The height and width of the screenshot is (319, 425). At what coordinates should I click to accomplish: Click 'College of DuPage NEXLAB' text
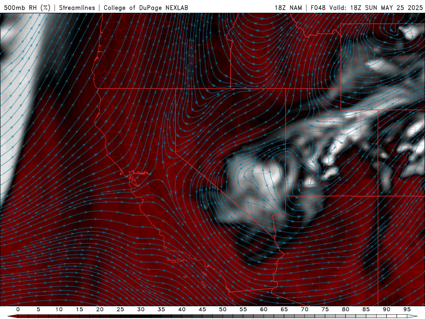click(x=146, y=7)
